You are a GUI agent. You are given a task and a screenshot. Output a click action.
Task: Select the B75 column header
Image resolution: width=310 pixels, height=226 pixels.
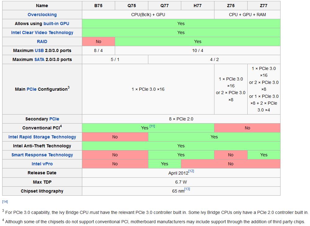click(x=98, y=6)
